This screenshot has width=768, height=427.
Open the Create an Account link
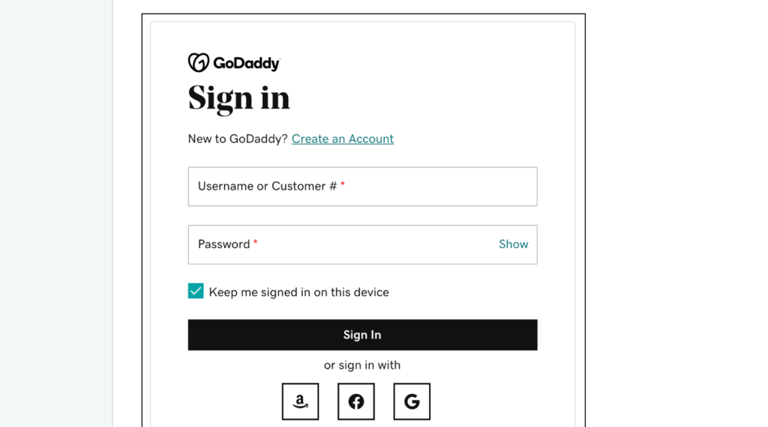pyautogui.click(x=342, y=139)
